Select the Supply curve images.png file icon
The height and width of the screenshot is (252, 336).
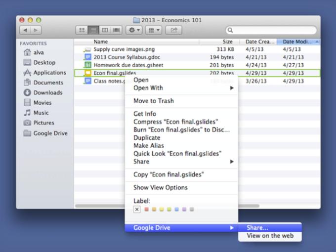click(x=87, y=49)
